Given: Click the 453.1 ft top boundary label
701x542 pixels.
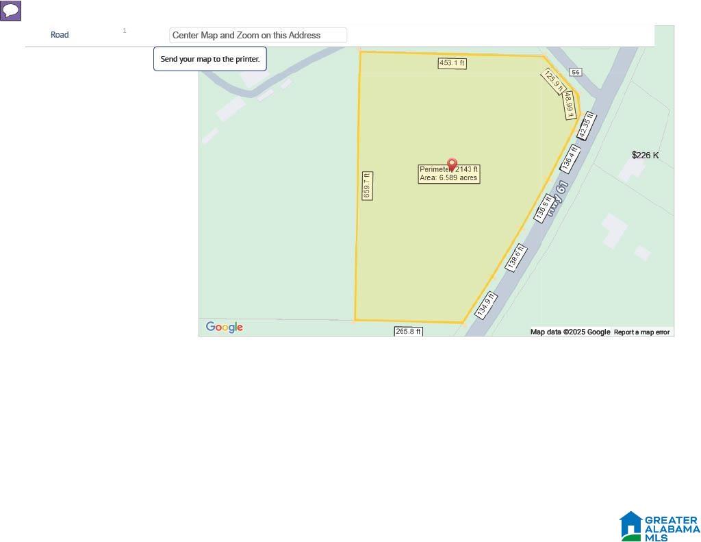Looking at the screenshot, I should [452, 63].
